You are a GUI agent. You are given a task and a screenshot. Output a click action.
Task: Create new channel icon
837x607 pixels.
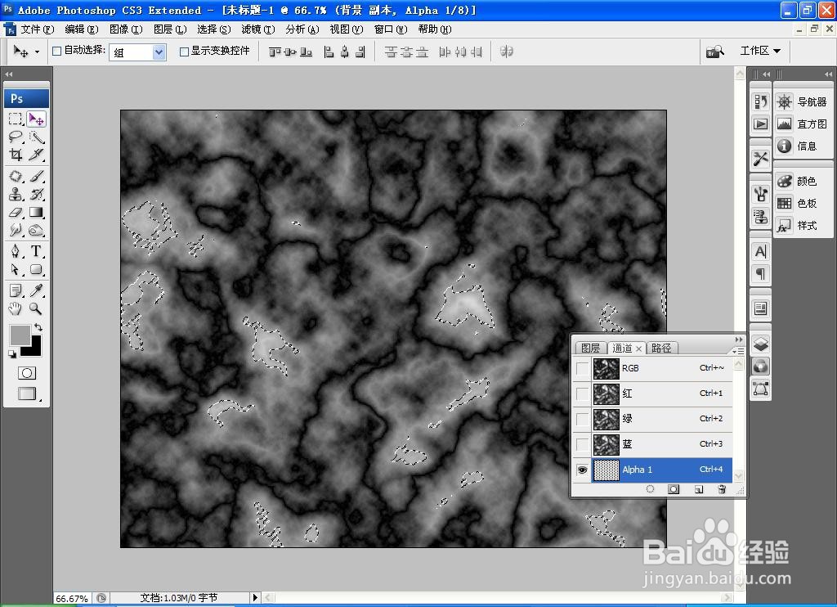tap(699, 489)
